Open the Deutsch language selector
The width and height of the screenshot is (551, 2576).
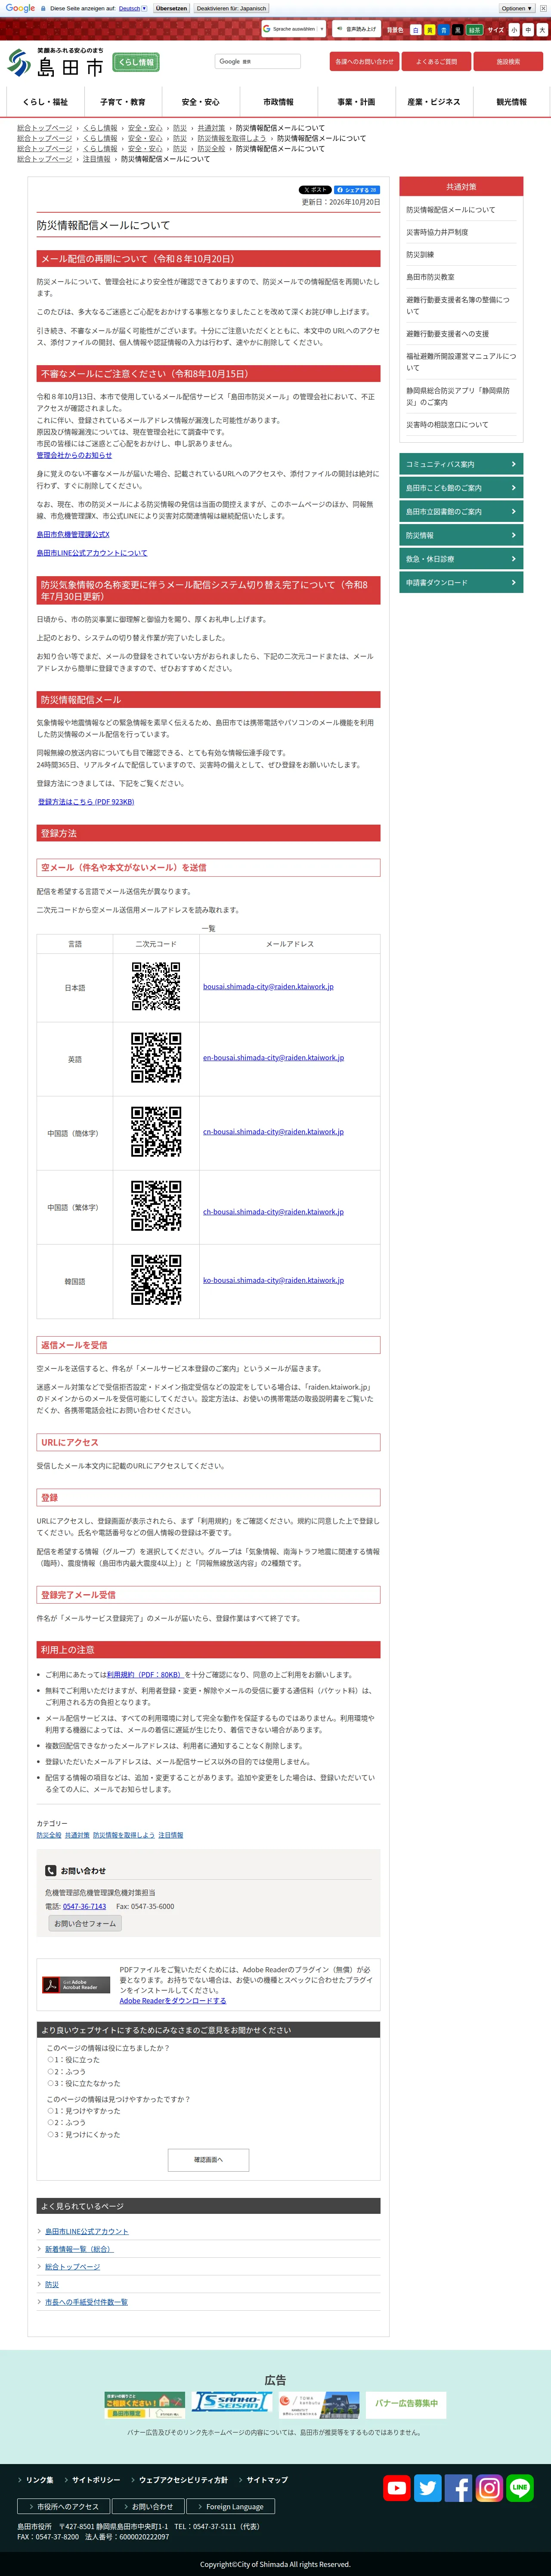point(132,8)
